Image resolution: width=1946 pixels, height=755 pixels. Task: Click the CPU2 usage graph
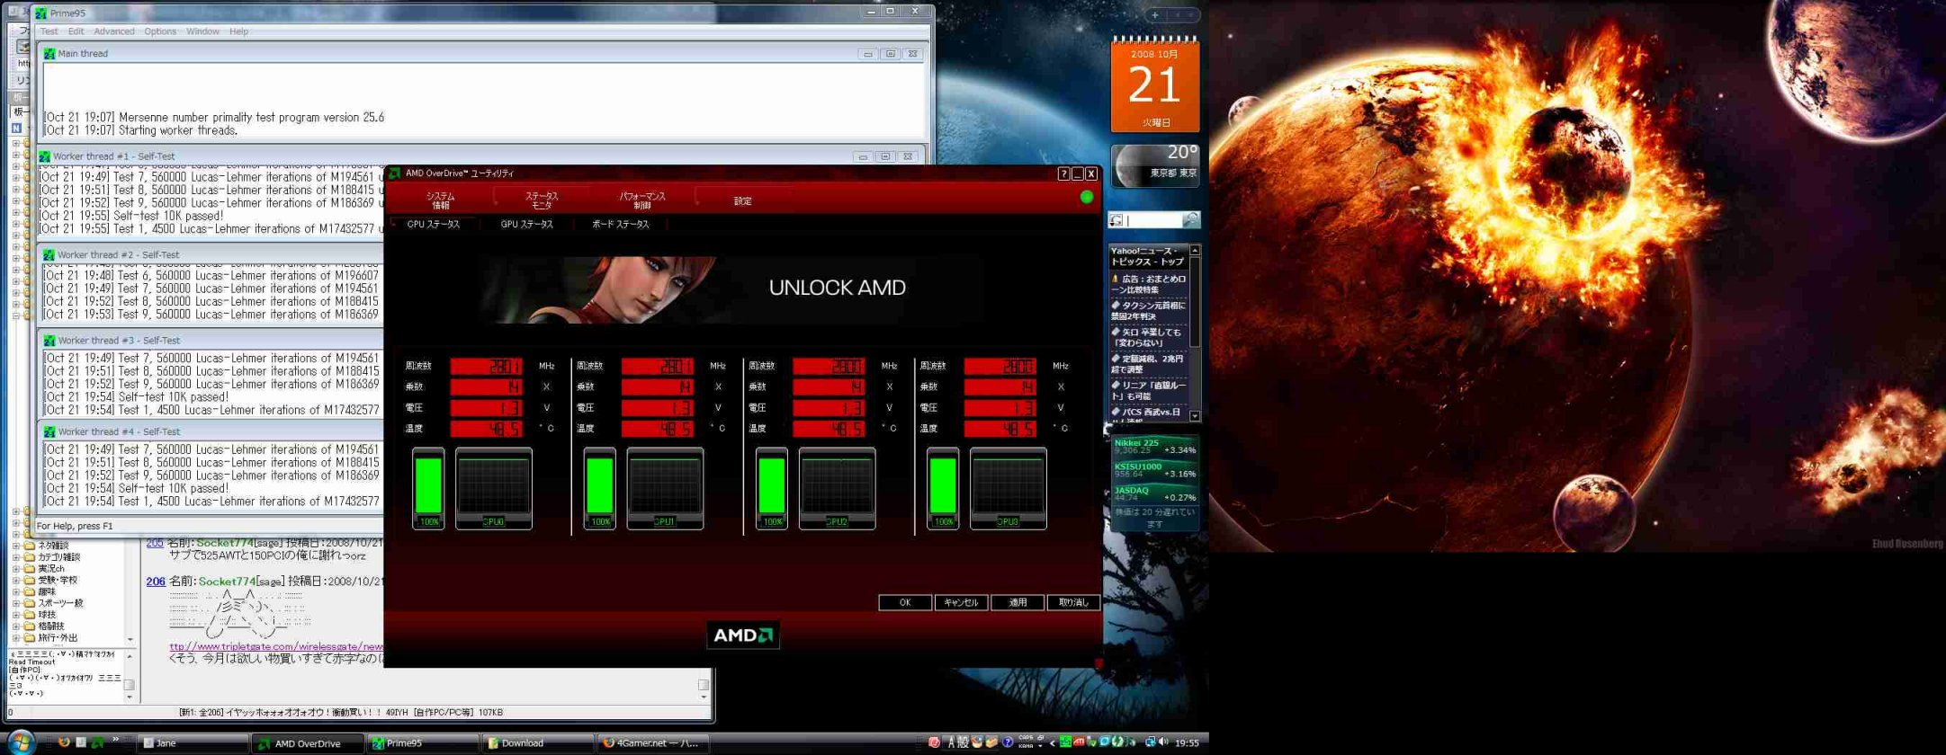(837, 488)
